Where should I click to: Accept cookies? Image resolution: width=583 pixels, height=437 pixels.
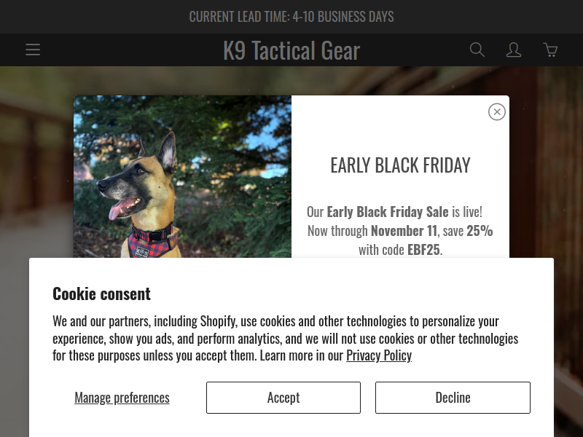pos(283,398)
